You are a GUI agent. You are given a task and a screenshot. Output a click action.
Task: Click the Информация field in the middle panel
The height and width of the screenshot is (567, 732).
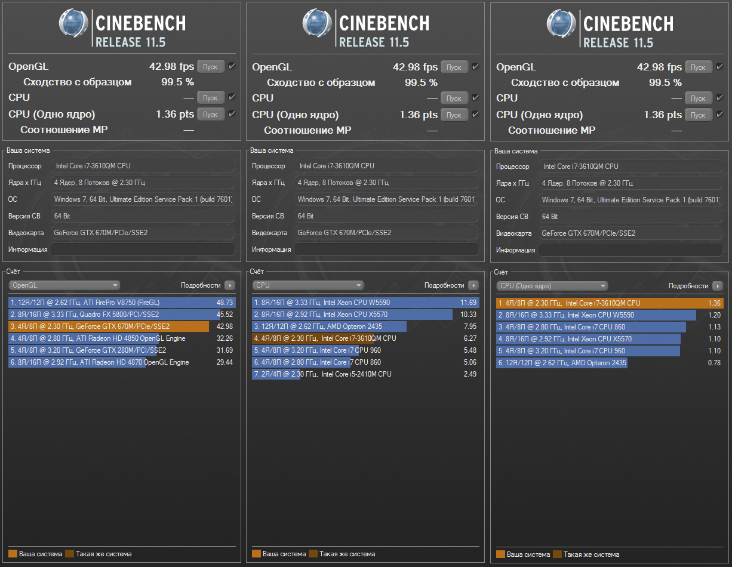click(386, 249)
